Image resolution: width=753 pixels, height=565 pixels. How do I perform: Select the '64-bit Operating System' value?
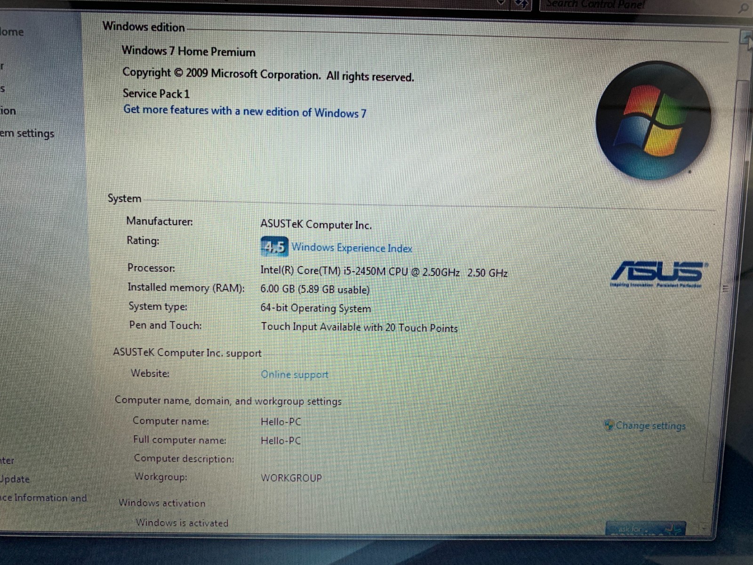tap(316, 308)
